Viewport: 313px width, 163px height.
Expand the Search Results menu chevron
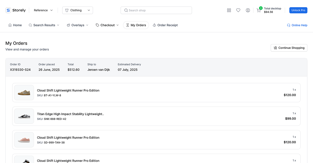click(58, 25)
